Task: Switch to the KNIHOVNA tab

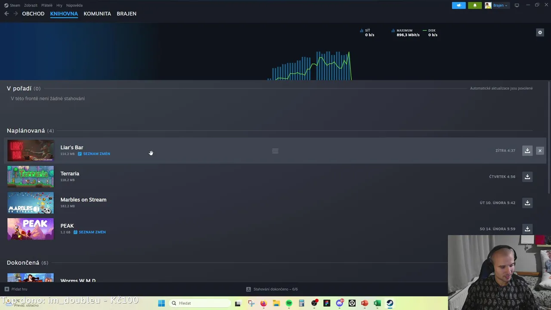Action: point(64,14)
